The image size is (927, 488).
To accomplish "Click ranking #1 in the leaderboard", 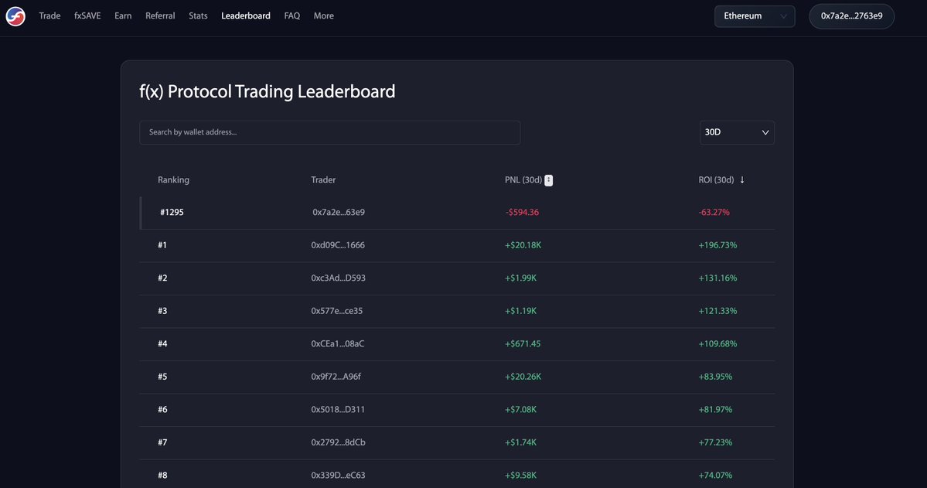I will tap(162, 245).
